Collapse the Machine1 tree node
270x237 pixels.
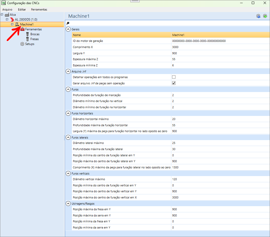pos(12,24)
